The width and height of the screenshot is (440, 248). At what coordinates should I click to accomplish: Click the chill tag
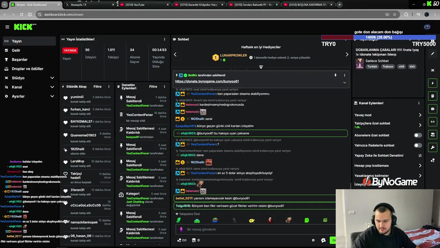tap(401, 66)
